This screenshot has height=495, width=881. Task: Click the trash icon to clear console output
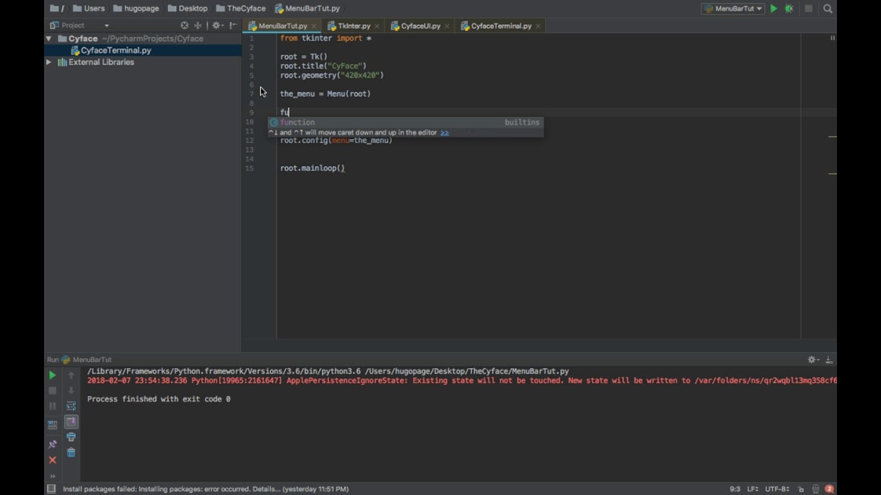(x=71, y=452)
